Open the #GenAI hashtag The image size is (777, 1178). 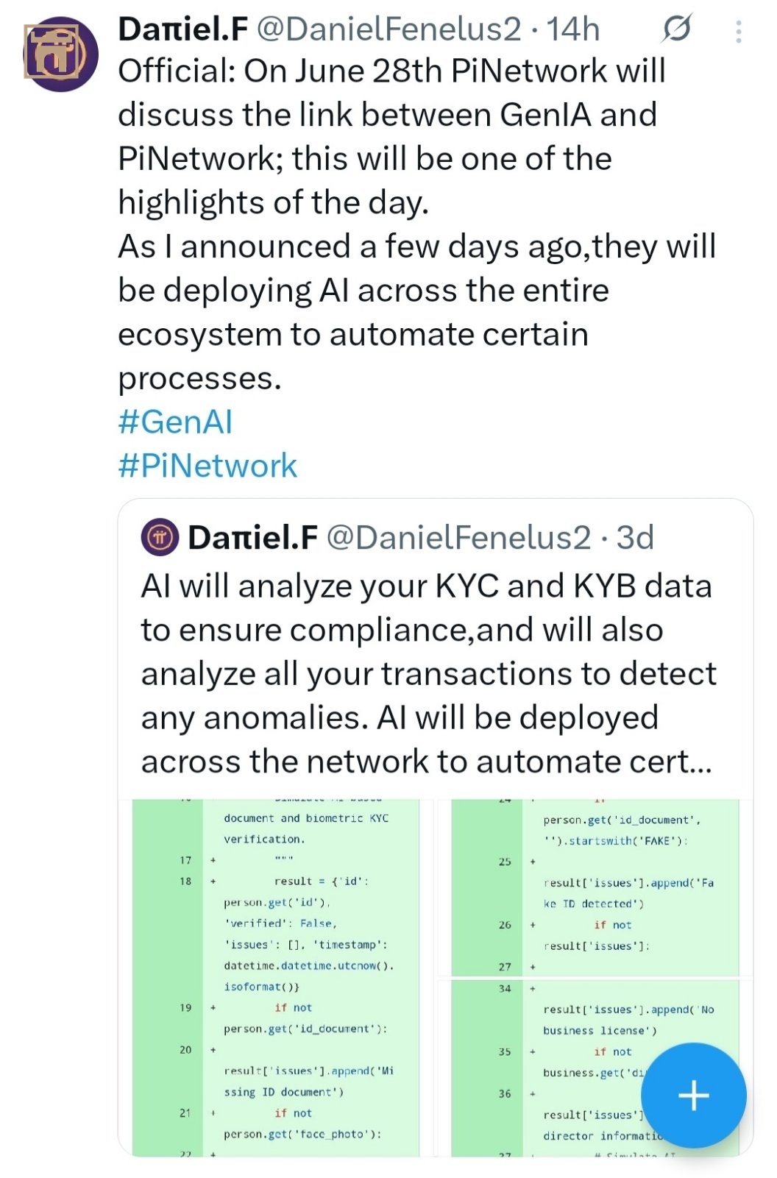(175, 422)
